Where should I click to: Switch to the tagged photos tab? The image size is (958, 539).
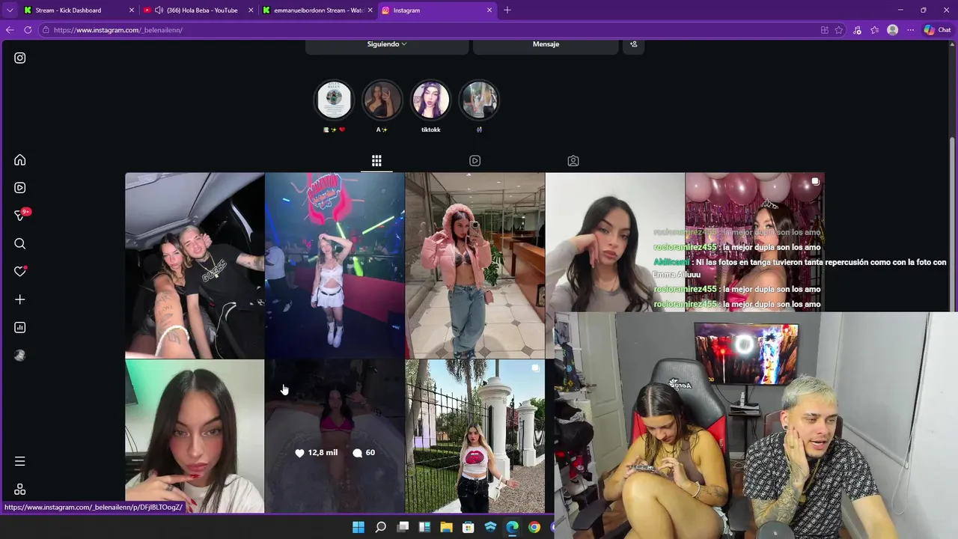[x=573, y=161]
